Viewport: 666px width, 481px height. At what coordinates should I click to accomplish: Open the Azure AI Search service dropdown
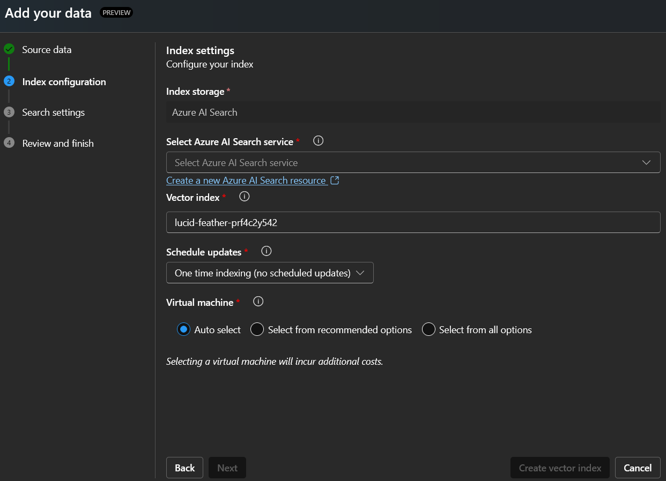point(413,162)
